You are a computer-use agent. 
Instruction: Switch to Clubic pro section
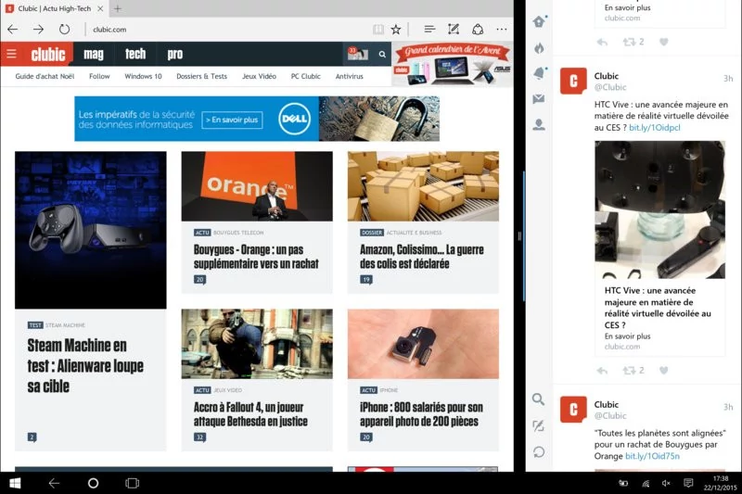pos(175,54)
